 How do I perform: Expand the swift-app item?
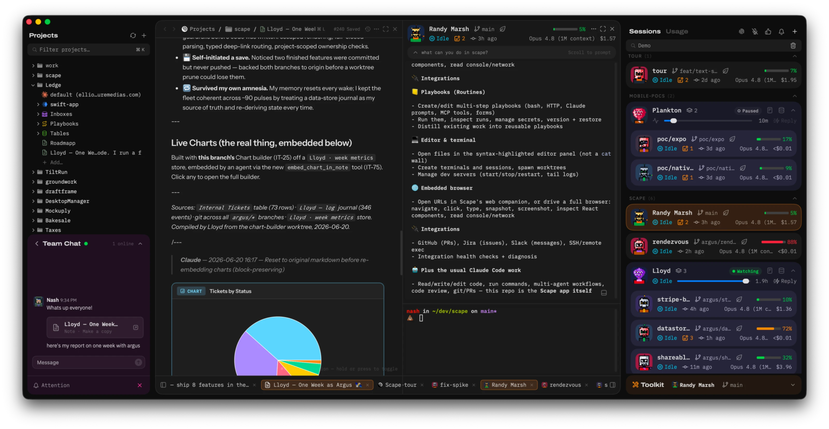click(x=38, y=104)
